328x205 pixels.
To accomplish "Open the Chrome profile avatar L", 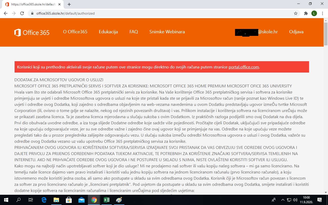I will (x=314, y=13).
